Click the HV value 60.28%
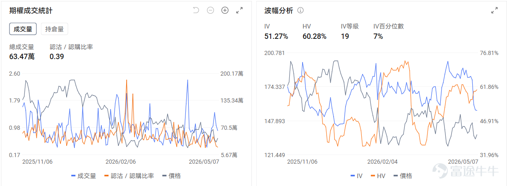The height and width of the screenshot is (186, 507). click(x=315, y=36)
